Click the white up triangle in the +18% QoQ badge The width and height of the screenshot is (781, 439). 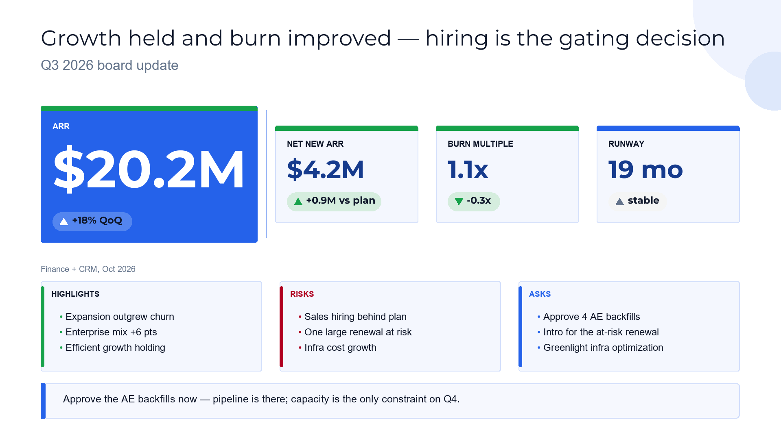coord(64,222)
